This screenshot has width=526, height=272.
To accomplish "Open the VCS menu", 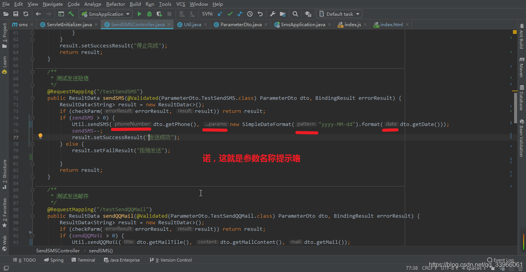I will (x=181, y=4).
